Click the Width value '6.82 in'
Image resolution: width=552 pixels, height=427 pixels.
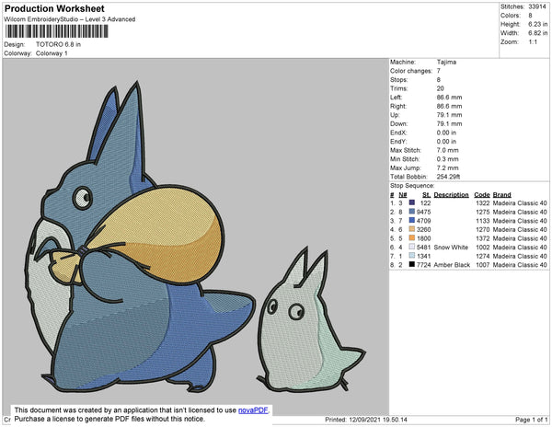(x=537, y=33)
